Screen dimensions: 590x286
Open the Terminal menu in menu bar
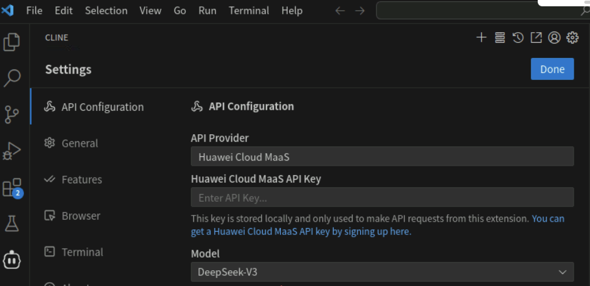pos(248,11)
